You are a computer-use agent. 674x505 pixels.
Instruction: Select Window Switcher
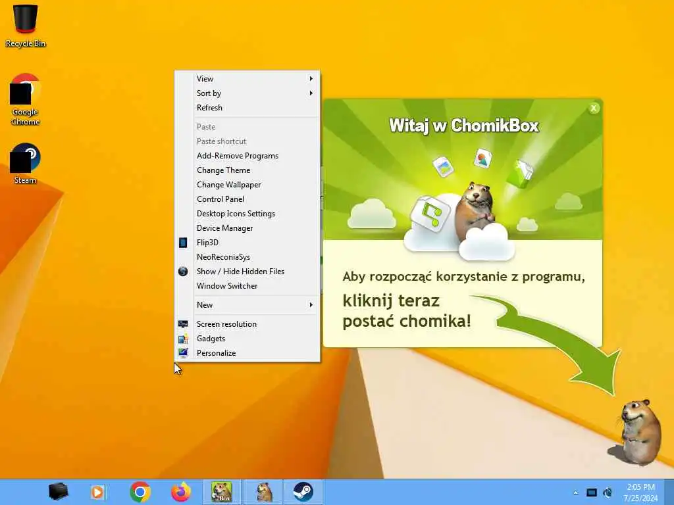pos(256,286)
